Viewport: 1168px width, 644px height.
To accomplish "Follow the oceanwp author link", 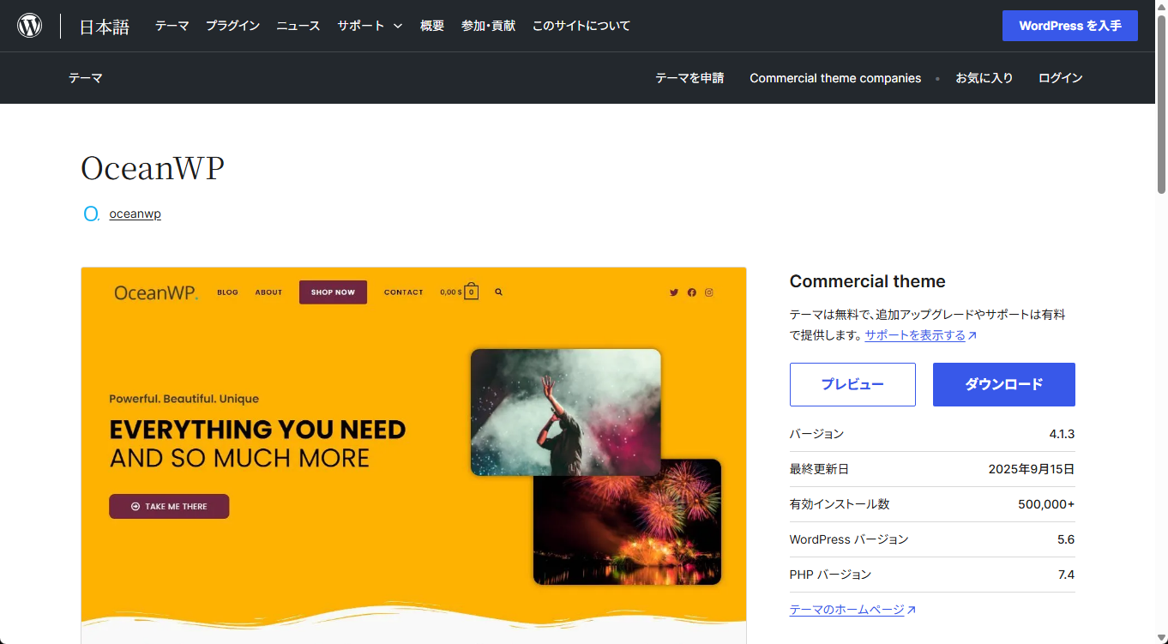I will point(135,214).
